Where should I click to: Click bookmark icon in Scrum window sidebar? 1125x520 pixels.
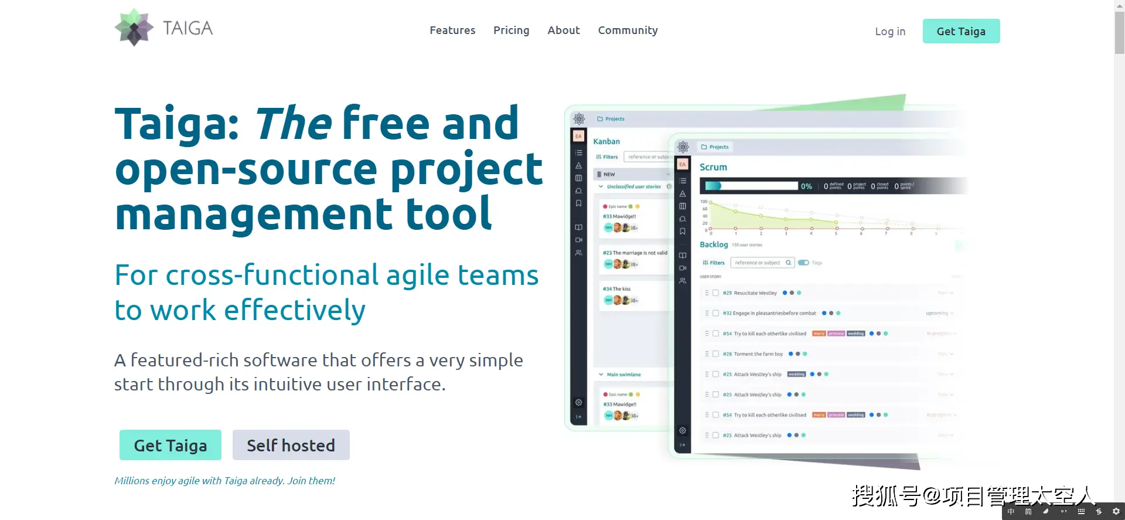[x=683, y=232]
